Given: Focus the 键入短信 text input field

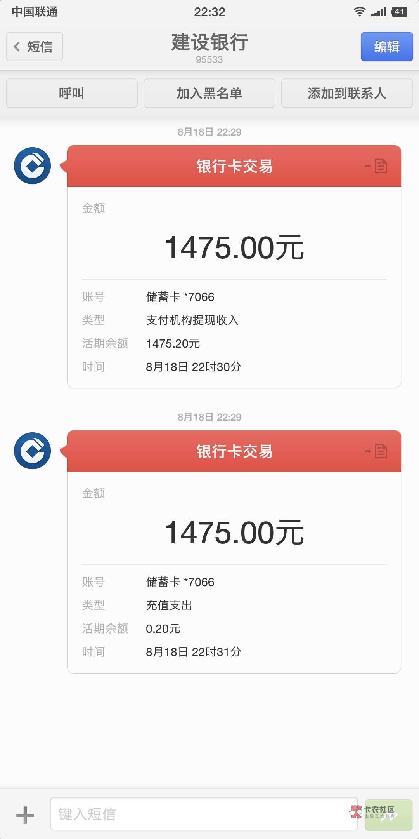Looking at the screenshot, I should (x=204, y=814).
